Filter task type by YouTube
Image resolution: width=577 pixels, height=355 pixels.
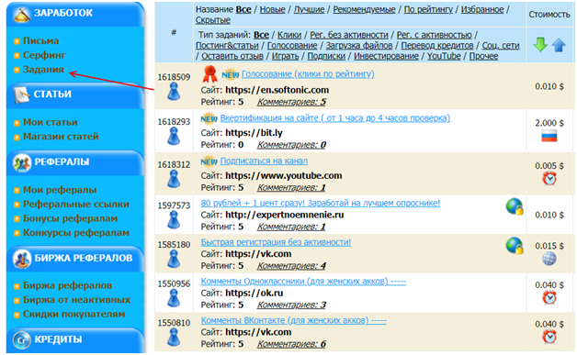tap(444, 56)
